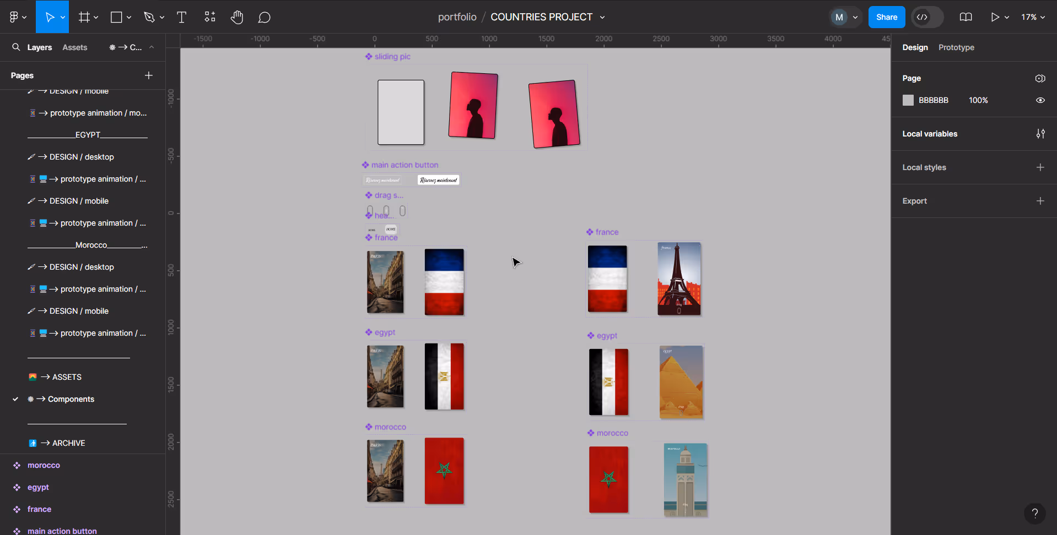Viewport: 1057px width, 535px height.
Task: Expand Move tool options dropdown
Action: coord(63,18)
